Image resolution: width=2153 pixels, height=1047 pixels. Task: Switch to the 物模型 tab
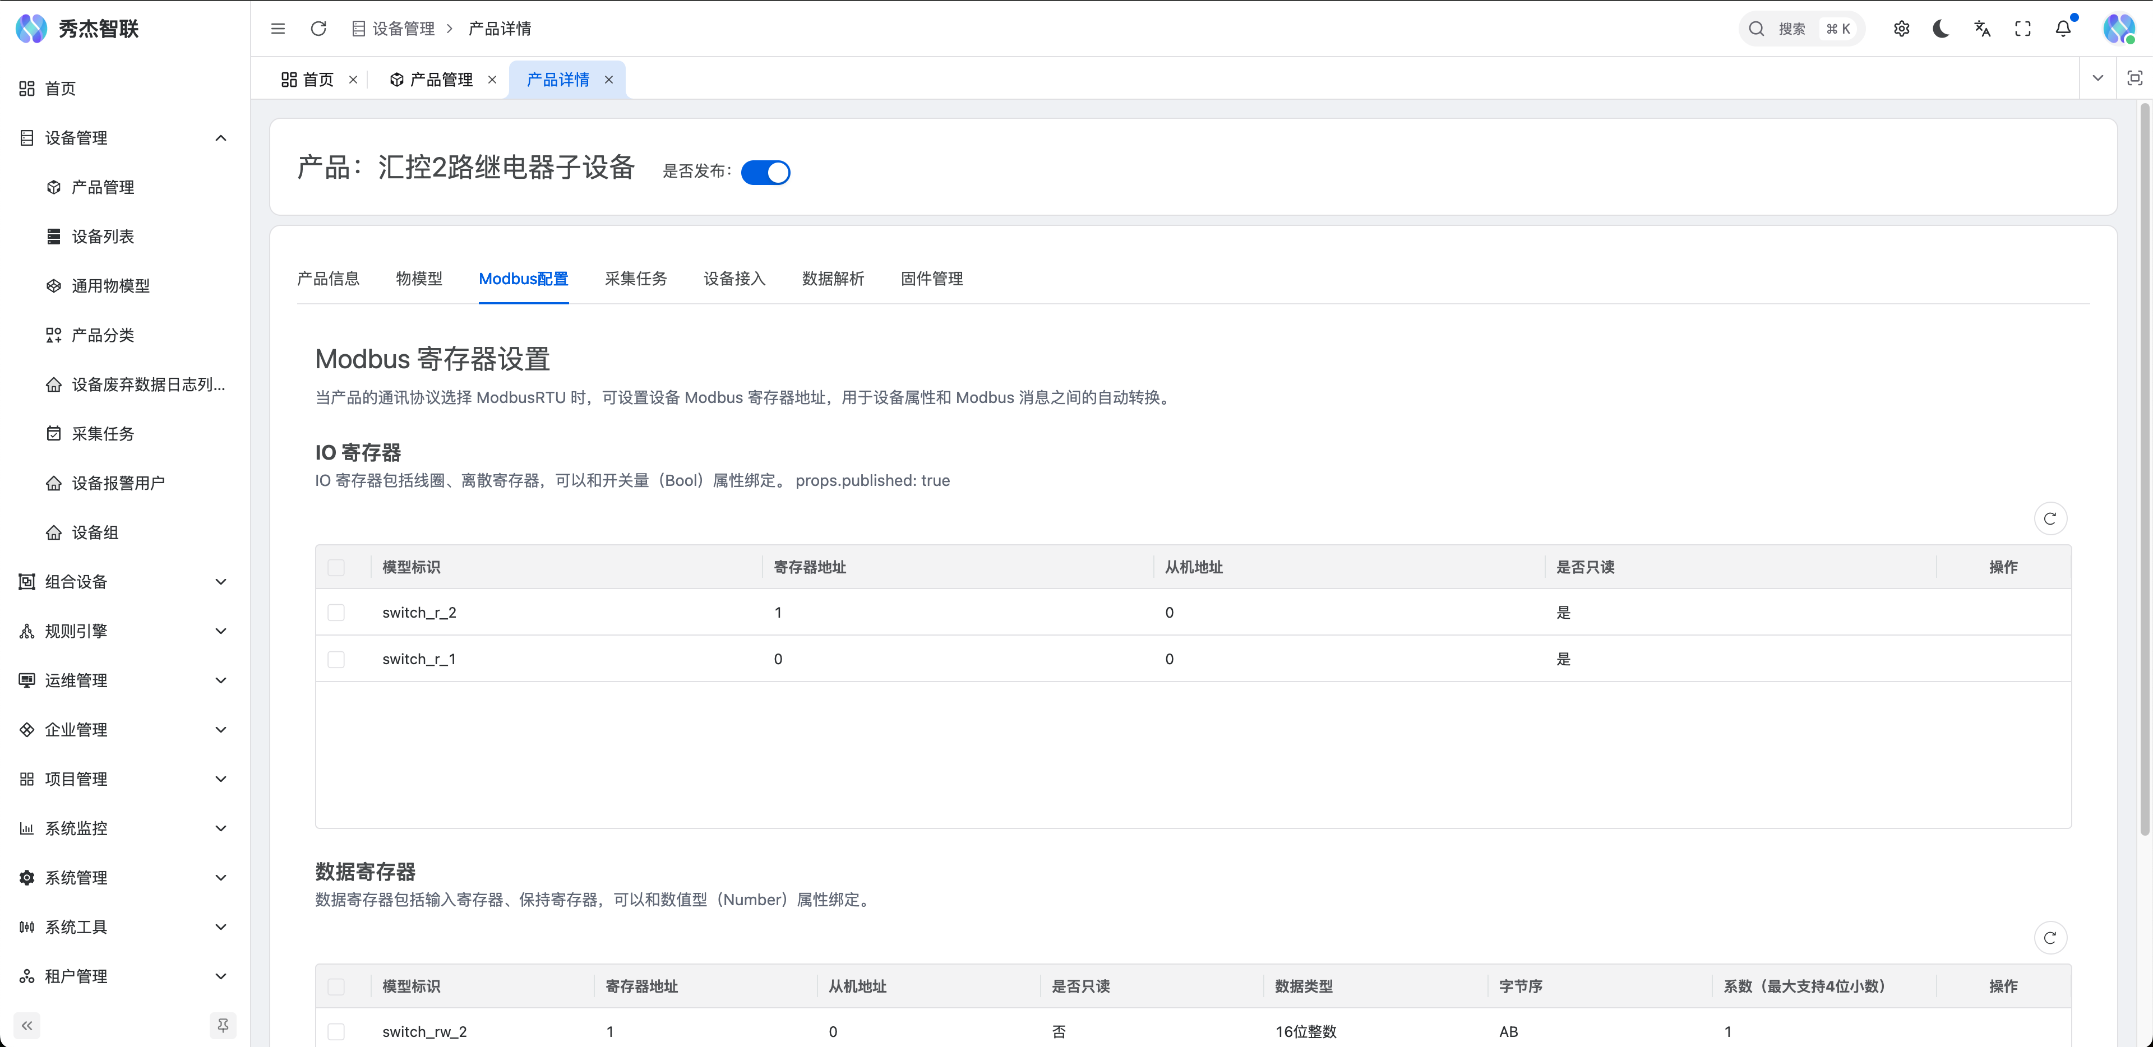[419, 278]
